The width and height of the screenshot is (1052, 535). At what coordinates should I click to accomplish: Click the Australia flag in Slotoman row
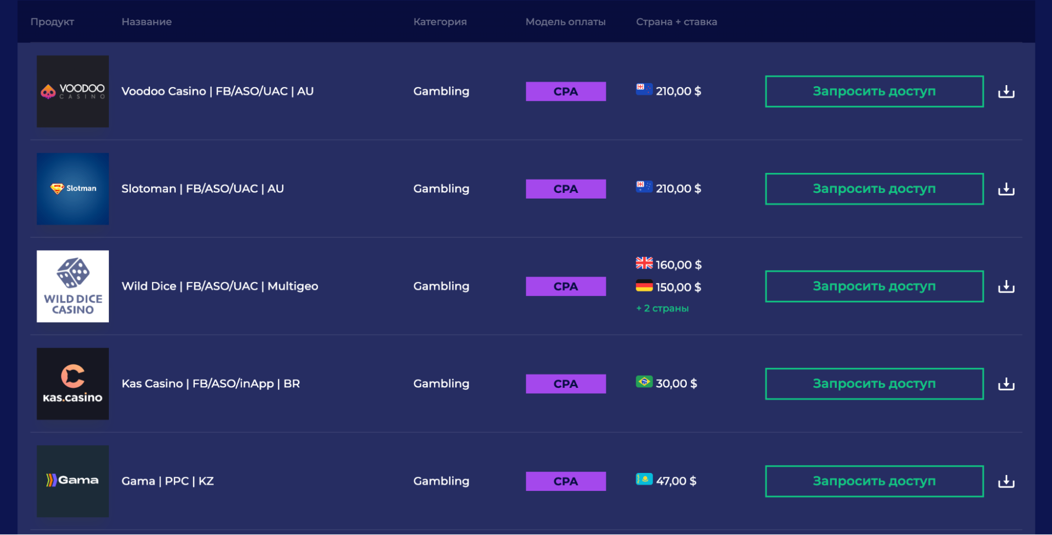[x=644, y=187]
